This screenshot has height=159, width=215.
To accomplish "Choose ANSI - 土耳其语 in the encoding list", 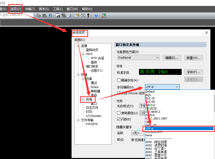I will (156, 152).
